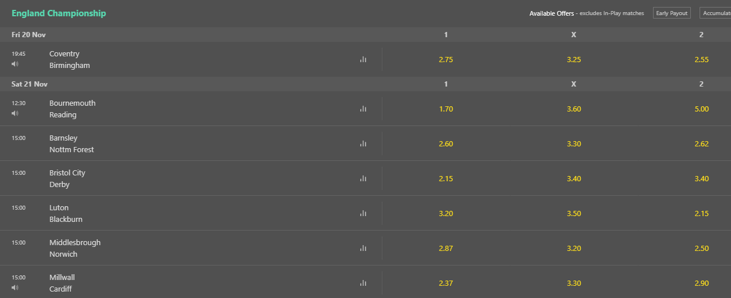This screenshot has height=298, width=731.
Task: Open stats icon for Bournemouth v Reading
Action: click(363, 109)
